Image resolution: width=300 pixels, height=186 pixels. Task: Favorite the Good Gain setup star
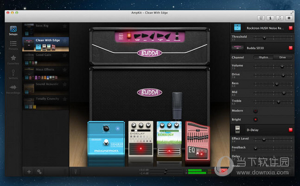pos(65,55)
